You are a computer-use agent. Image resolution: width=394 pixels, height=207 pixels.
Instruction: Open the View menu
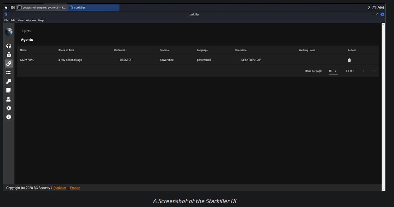point(20,21)
